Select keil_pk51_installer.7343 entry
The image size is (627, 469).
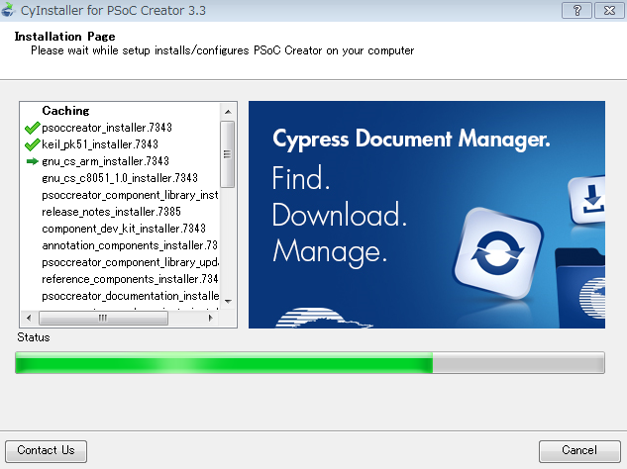[x=100, y=144]
